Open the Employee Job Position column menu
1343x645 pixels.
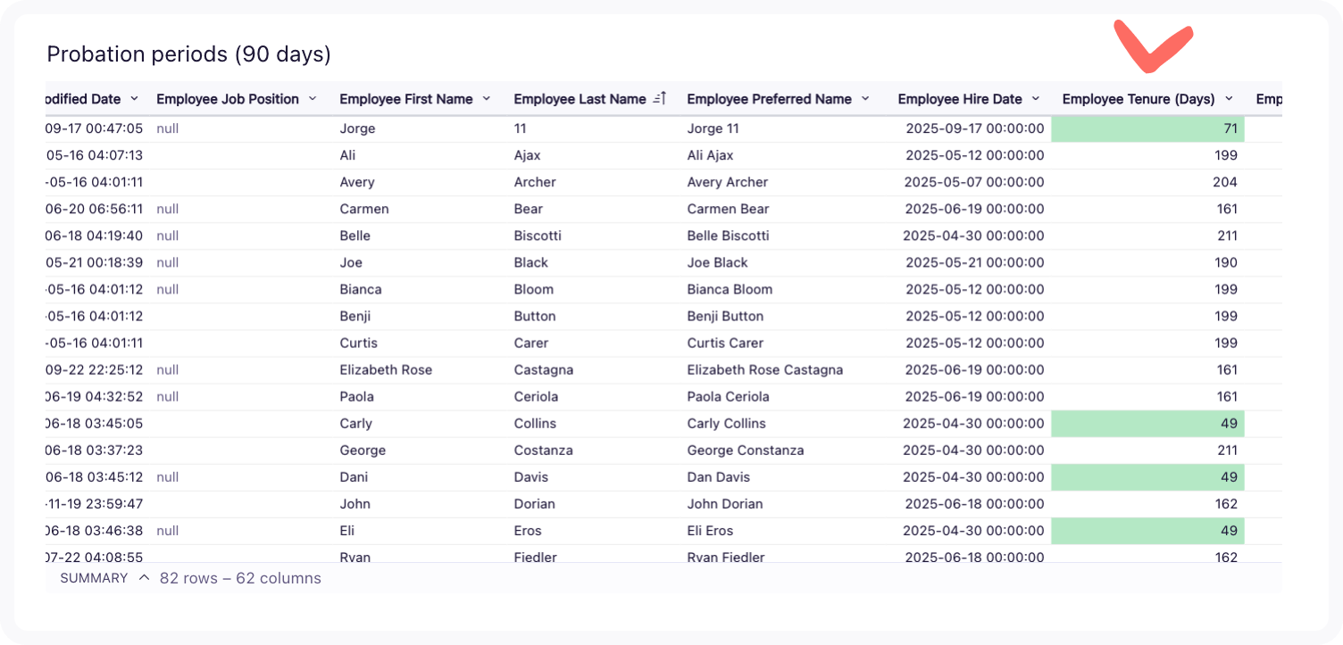311,99
